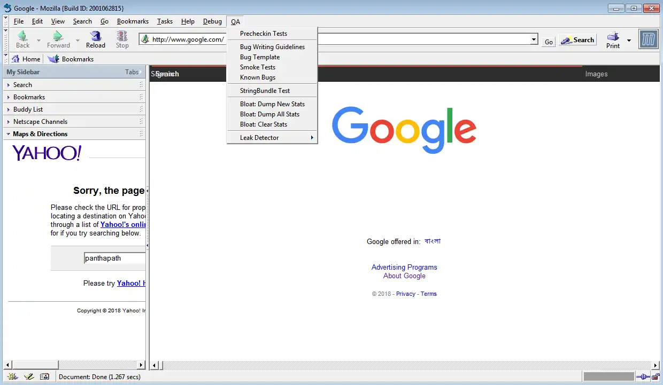
Task: Open the Advertising Programs link
Action: 404,268
